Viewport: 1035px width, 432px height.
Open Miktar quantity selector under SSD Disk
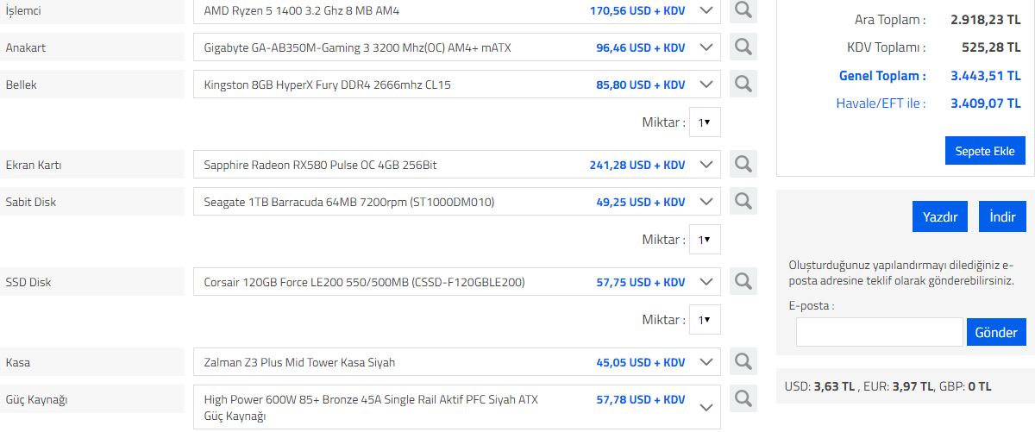pos(705,320)
